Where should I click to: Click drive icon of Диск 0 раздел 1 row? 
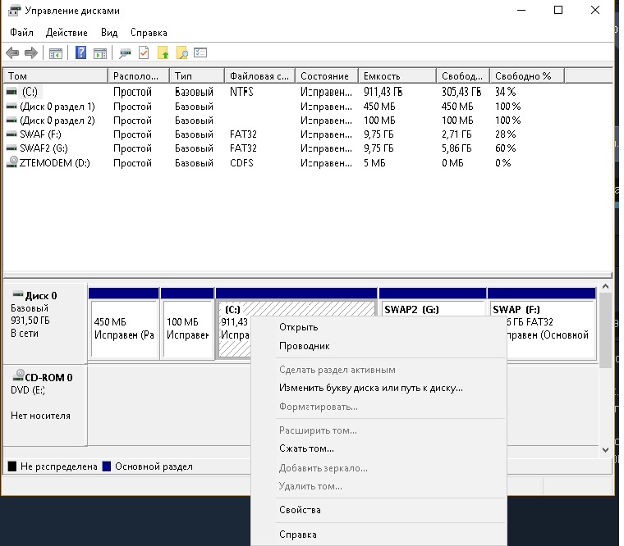(11, 107)
